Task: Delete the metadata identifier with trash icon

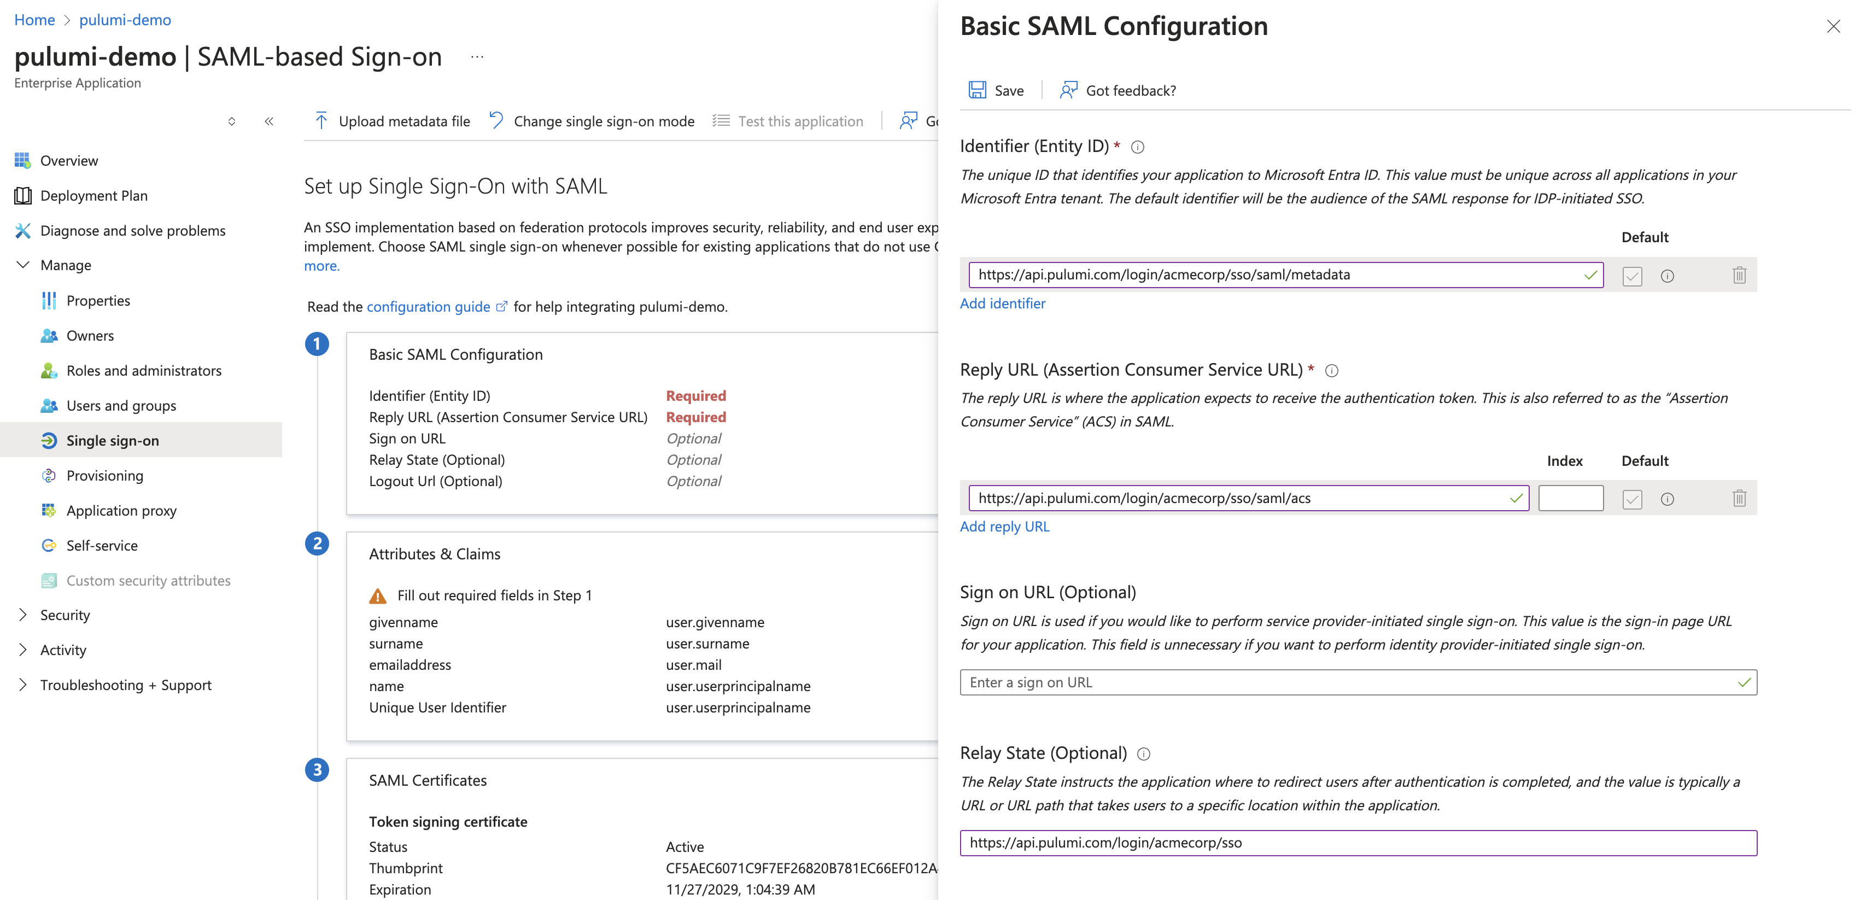Action: (1739, 275)
